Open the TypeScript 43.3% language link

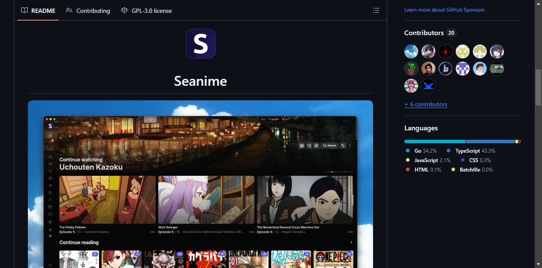pyautogui.click(x=471, y=151)
